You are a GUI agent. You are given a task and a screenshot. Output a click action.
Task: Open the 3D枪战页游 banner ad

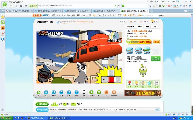143,93
